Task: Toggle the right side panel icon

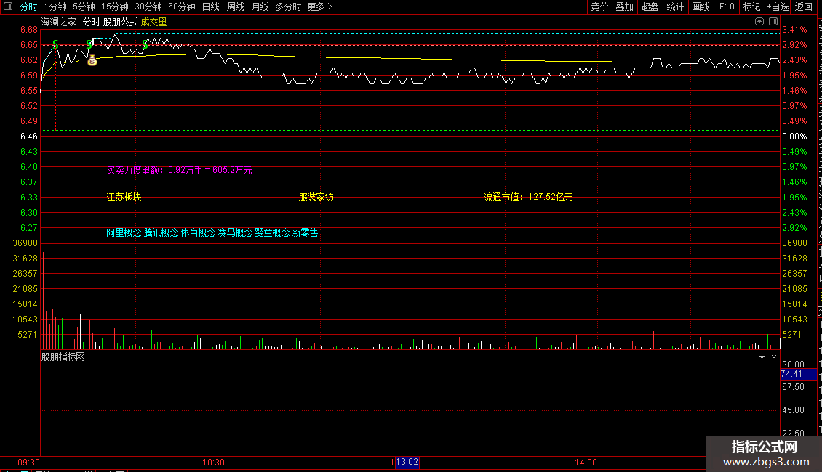Action: click(773, 22)
